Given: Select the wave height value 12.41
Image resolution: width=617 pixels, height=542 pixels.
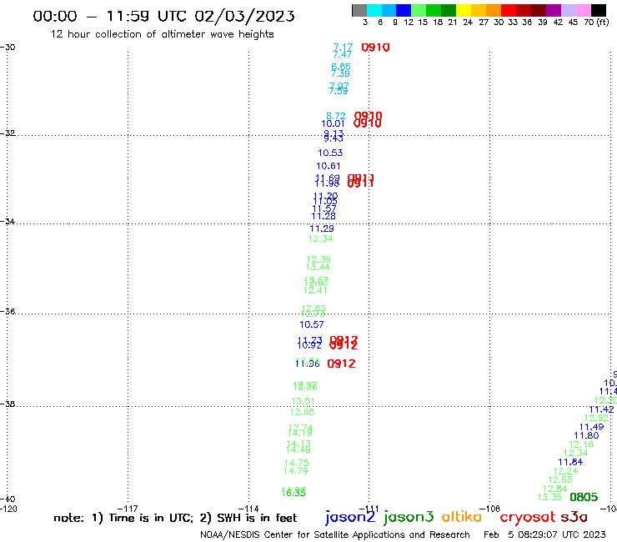Looking at the screenshot, I should click(x=315, y=290).
